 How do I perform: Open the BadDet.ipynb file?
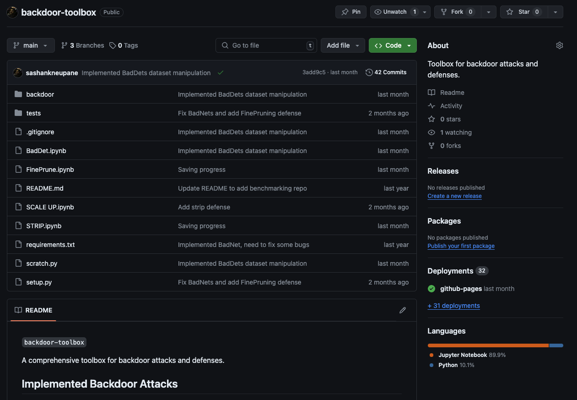[46, 151]
